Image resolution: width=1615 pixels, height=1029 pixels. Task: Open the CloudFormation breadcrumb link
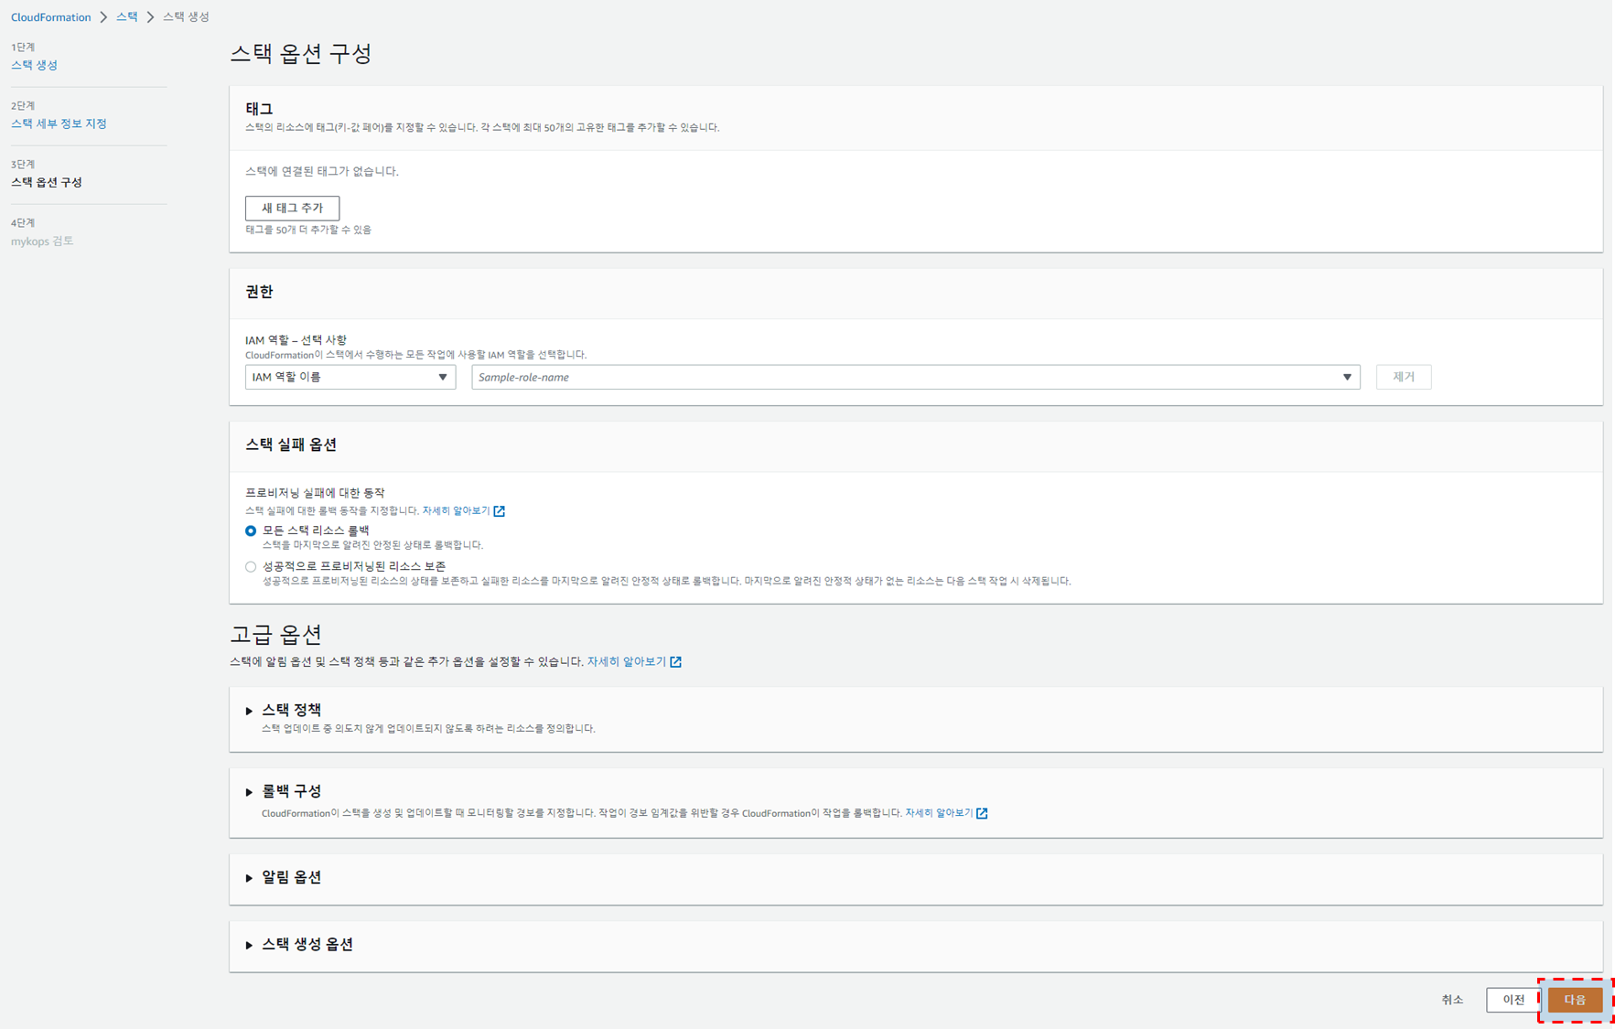[x=50, y=16]
